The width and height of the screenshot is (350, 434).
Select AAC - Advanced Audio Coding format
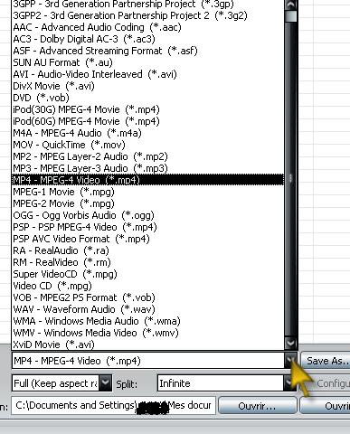[x=147, y=27]
